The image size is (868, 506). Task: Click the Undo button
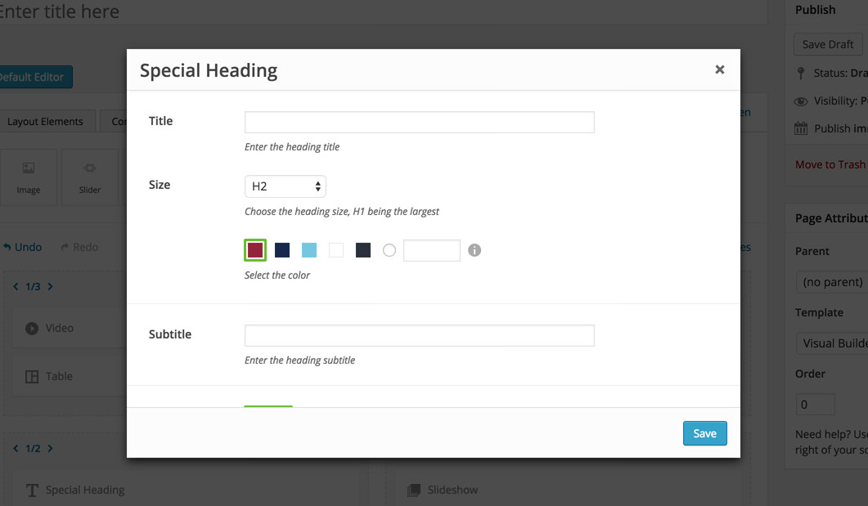tap(23, 247)
